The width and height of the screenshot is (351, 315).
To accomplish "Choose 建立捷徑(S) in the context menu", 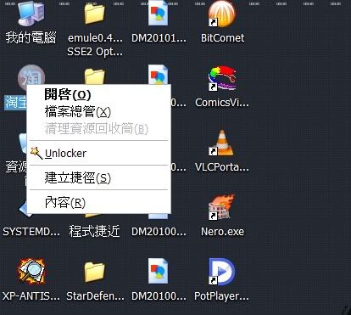I will tap(99, 177).
